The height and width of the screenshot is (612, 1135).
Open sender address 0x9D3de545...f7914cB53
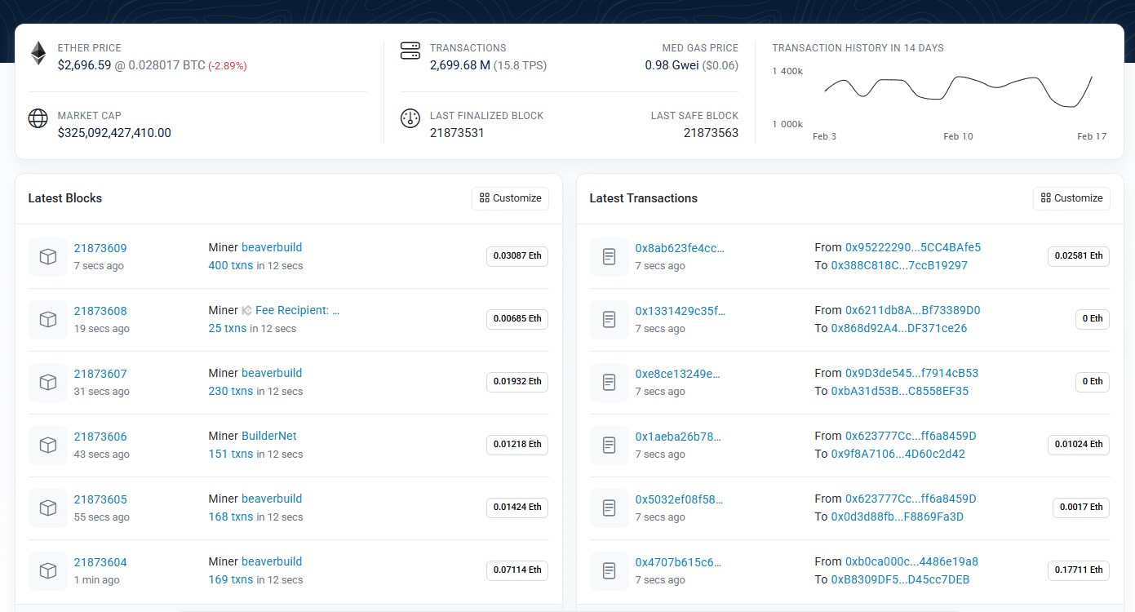click(912, 373)
